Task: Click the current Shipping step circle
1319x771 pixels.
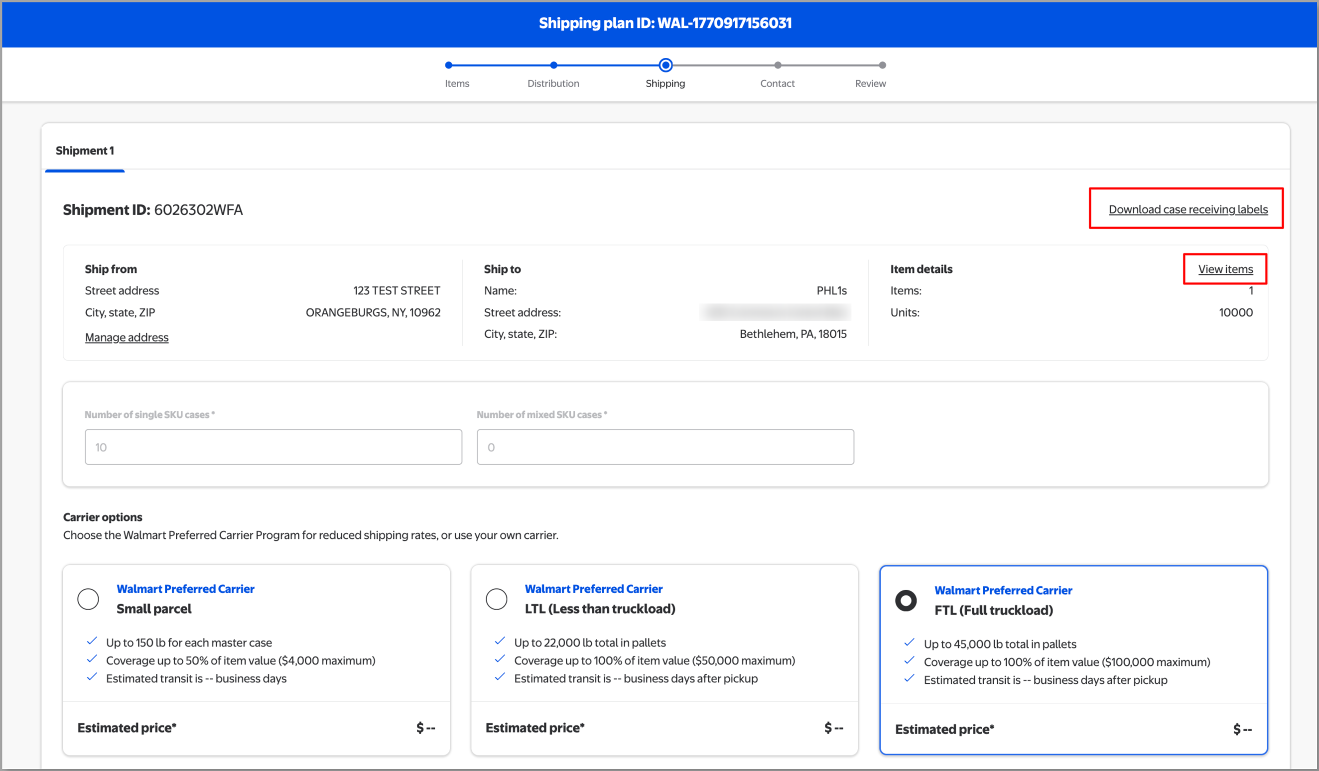Action: point(665,65)
